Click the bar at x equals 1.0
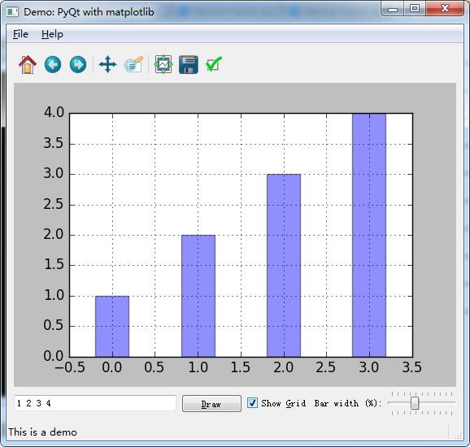The image size is (470, 447). (x=198, y=296)
